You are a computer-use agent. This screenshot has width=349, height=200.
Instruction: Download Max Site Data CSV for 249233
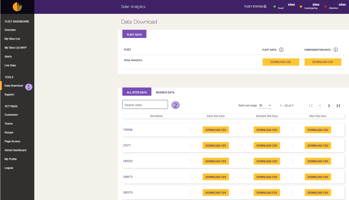coord(318,161)
